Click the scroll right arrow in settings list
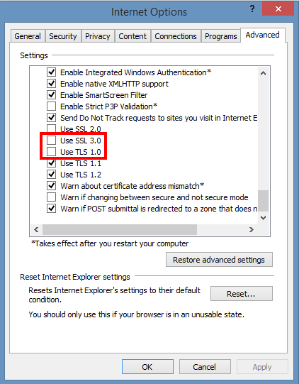Screen dimensions: 299x384 (x=251, y=229)
